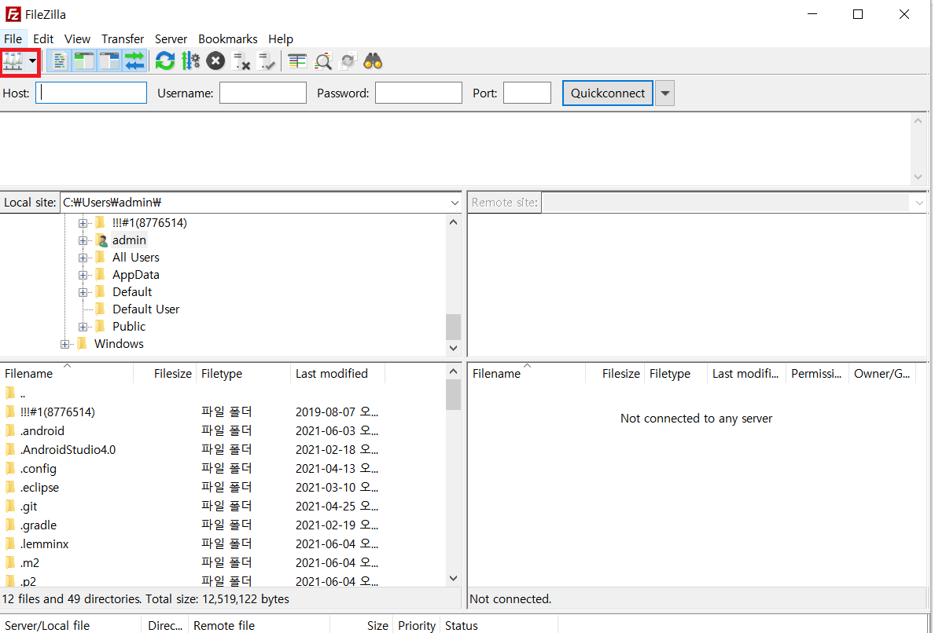The width and height of the screenshot is (935, 633).
Task: Cancel current operation icon
Action: (x=215, y=61)
